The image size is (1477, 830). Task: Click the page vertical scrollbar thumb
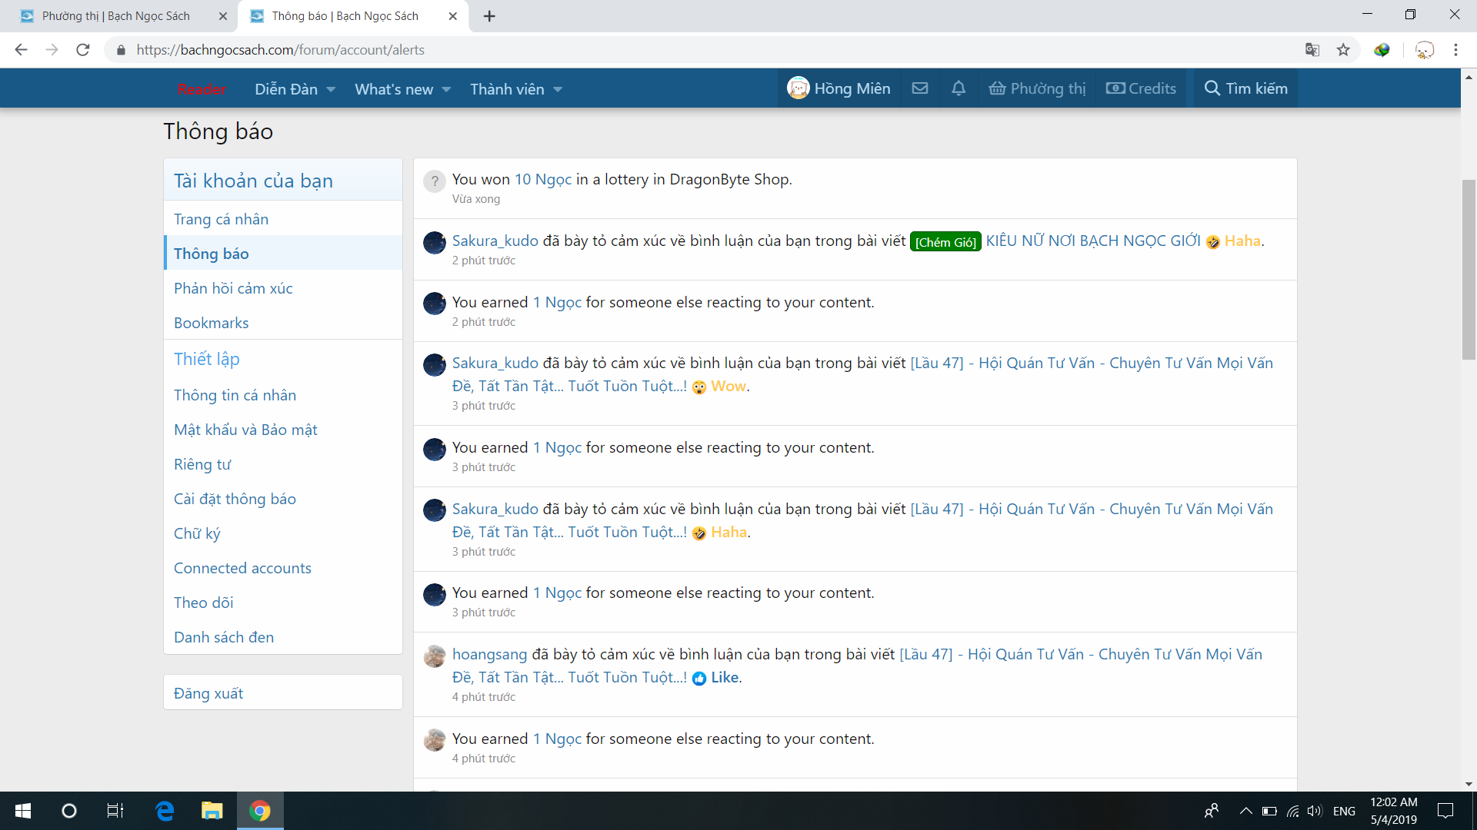(1469, 269)
